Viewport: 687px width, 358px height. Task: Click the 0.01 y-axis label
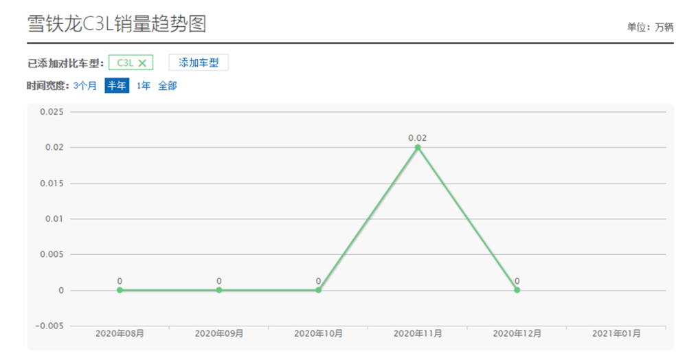coord(54,219)
